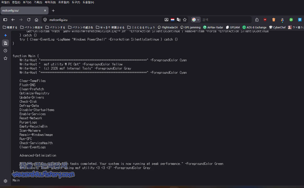
Task: Click the 'Reset-Network' line
Action: 31,118
